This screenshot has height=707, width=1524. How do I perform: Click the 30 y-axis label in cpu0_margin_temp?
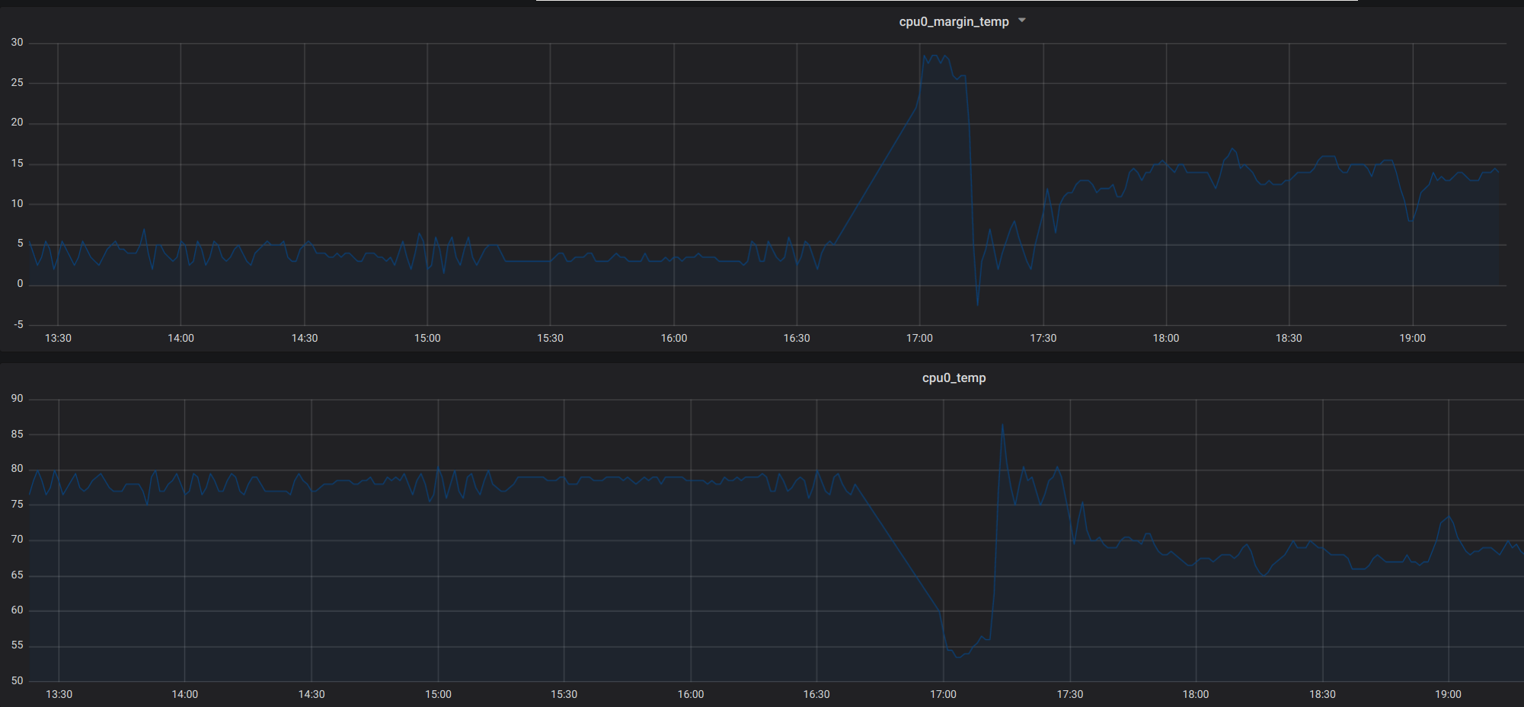tap(17, 42)
